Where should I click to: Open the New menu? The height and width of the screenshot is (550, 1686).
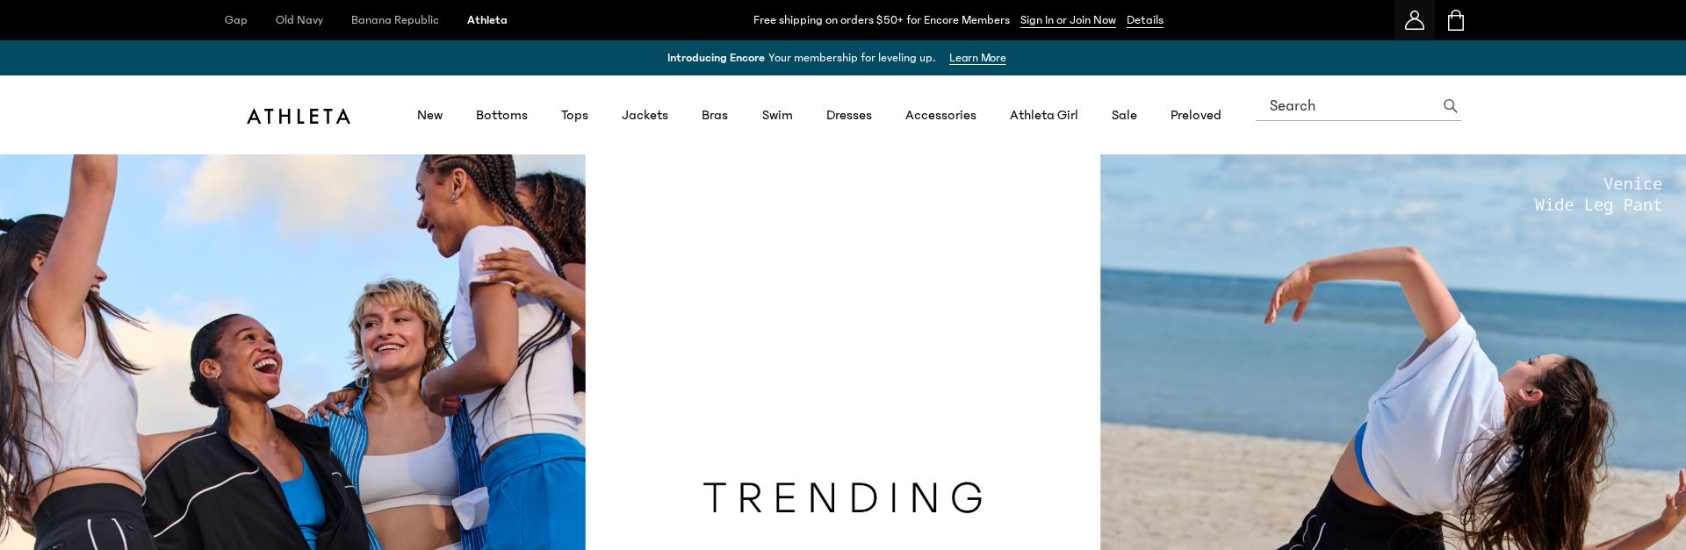[x=430, y=115]
